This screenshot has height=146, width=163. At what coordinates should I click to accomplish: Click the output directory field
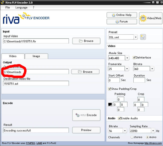click(x=36, y=72)
